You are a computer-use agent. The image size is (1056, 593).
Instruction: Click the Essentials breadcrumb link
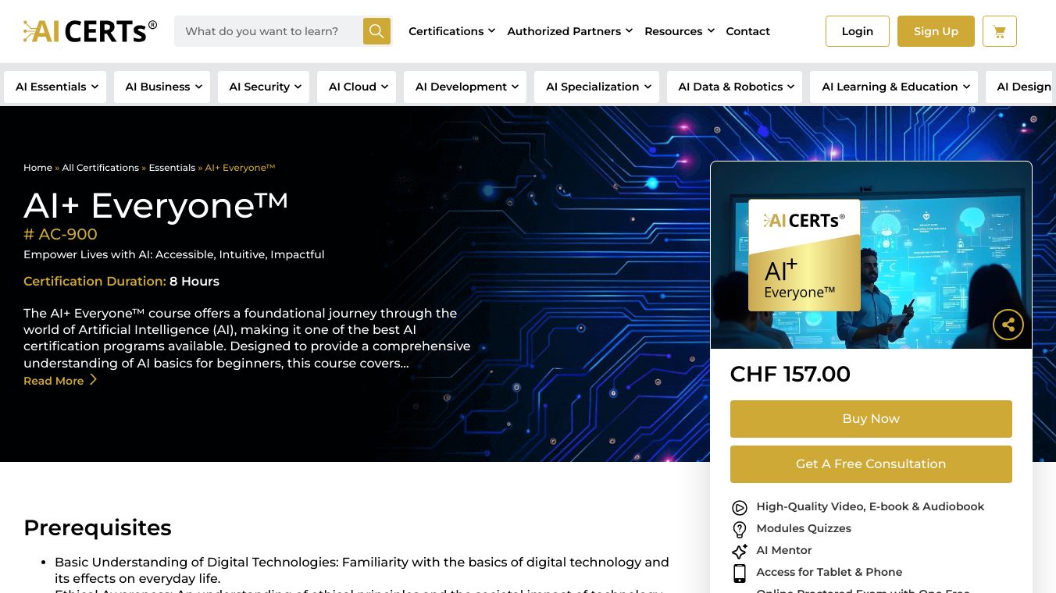pos(172,168)
